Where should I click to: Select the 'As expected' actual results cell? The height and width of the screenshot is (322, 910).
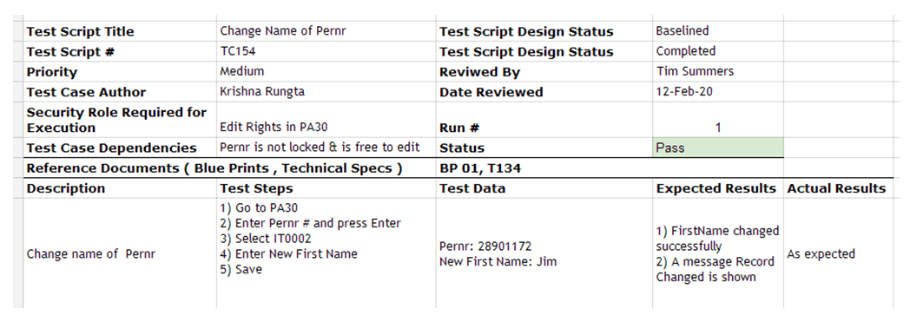coord(837,253)
